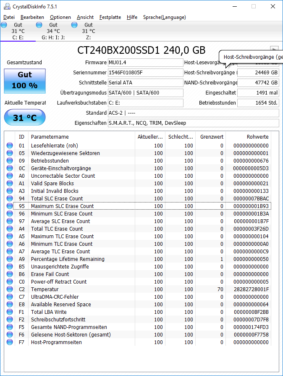The width and height of the screenshot is (283, 376).
Task: Click the Grenzwert column header
Action: [x=211, y=137]
